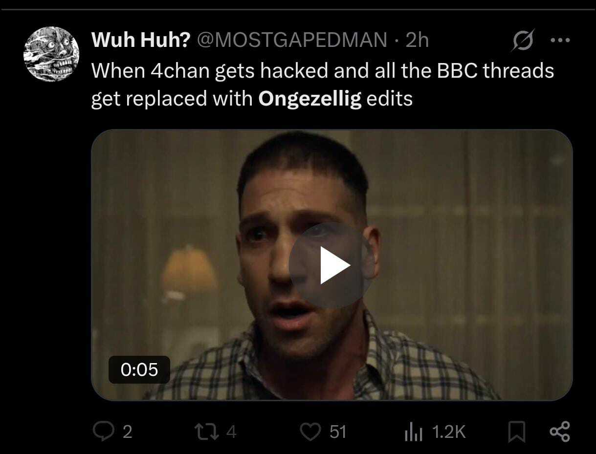Click the @MOSTGAPEDMAN handle
The height and width of the screenshot is (454, 596).
[x=292, y=41]
